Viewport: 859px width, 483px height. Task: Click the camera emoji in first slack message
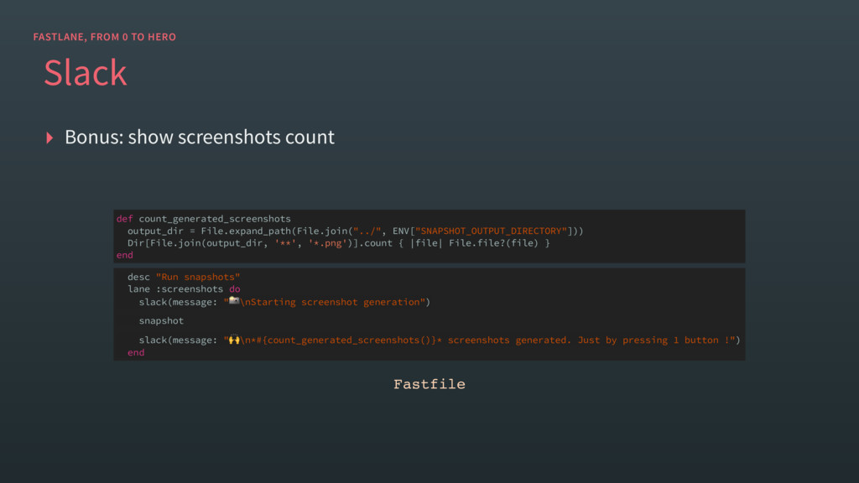click(x=234, y=301)
